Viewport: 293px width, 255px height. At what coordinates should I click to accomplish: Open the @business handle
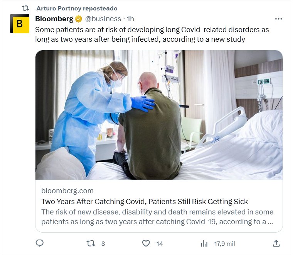tap(103, 19)
